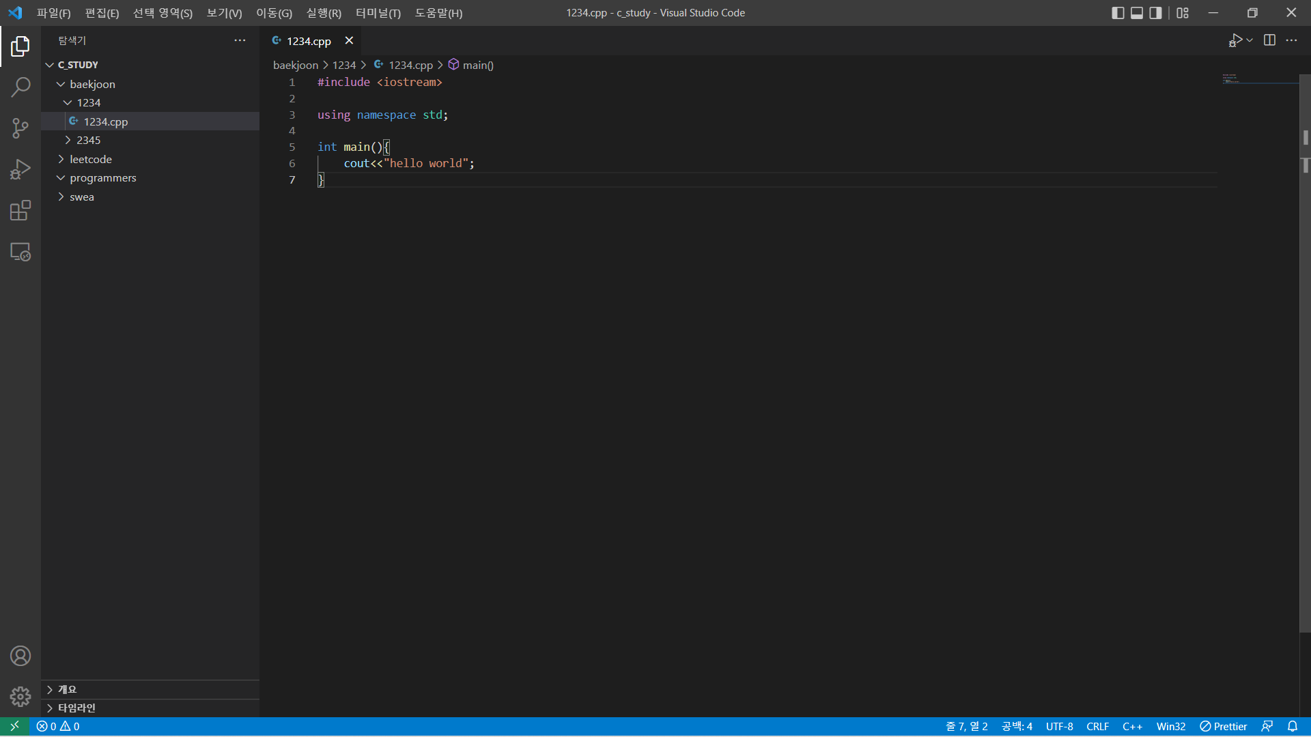Viewport: 1311px width, 737px height.
Task: Click the Accounts icon in activity bar
Action: pos(20,656)
